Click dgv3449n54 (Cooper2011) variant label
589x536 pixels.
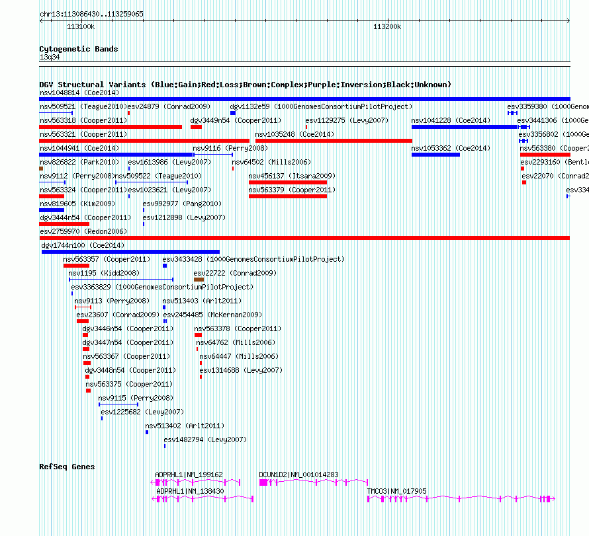click(236, 120)
